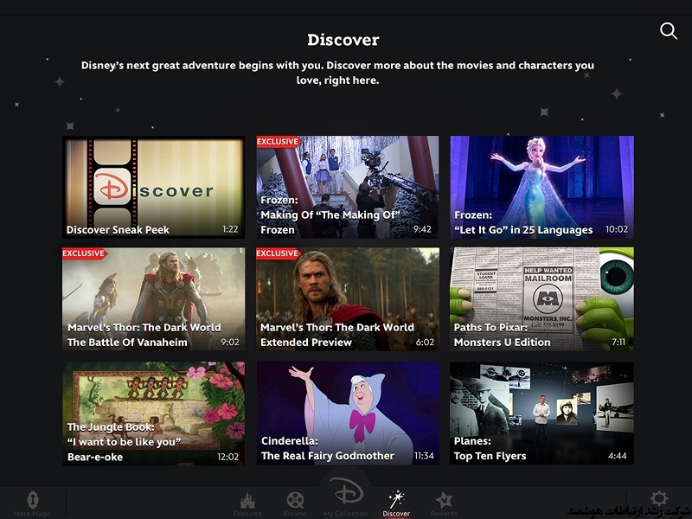The height and width of the screenshot is (519, 692).
Task: Switch to the Discover tab label
Action: pyautogui.click(x=396, y=514)
